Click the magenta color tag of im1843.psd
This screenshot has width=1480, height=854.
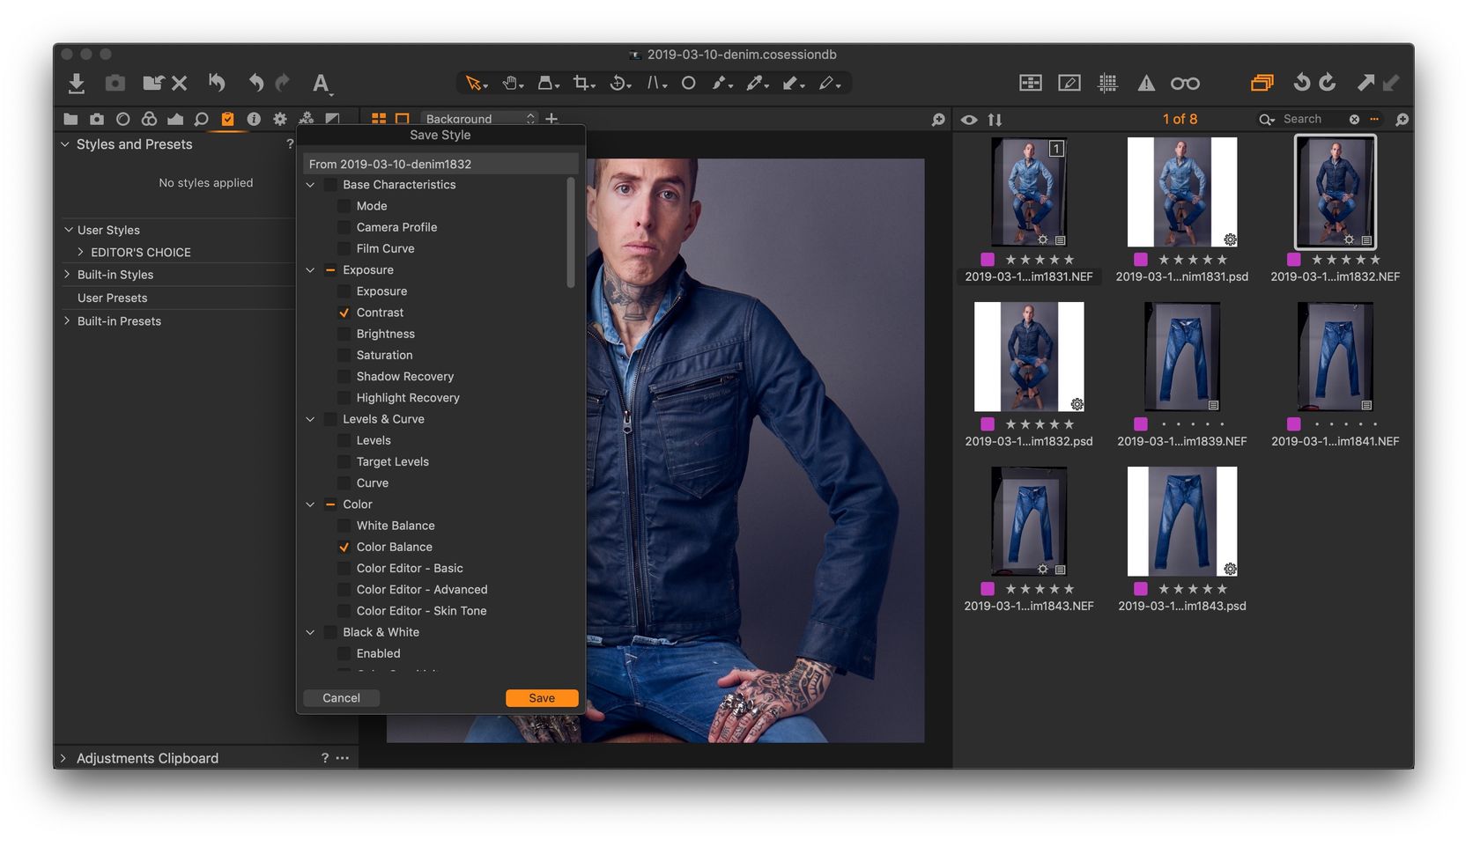point(1141,589)
